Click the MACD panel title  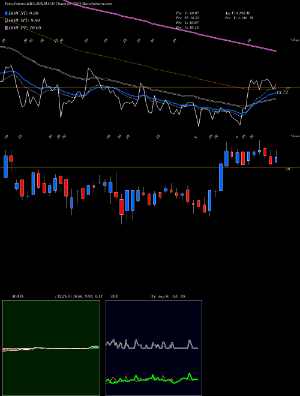point(18,296)
